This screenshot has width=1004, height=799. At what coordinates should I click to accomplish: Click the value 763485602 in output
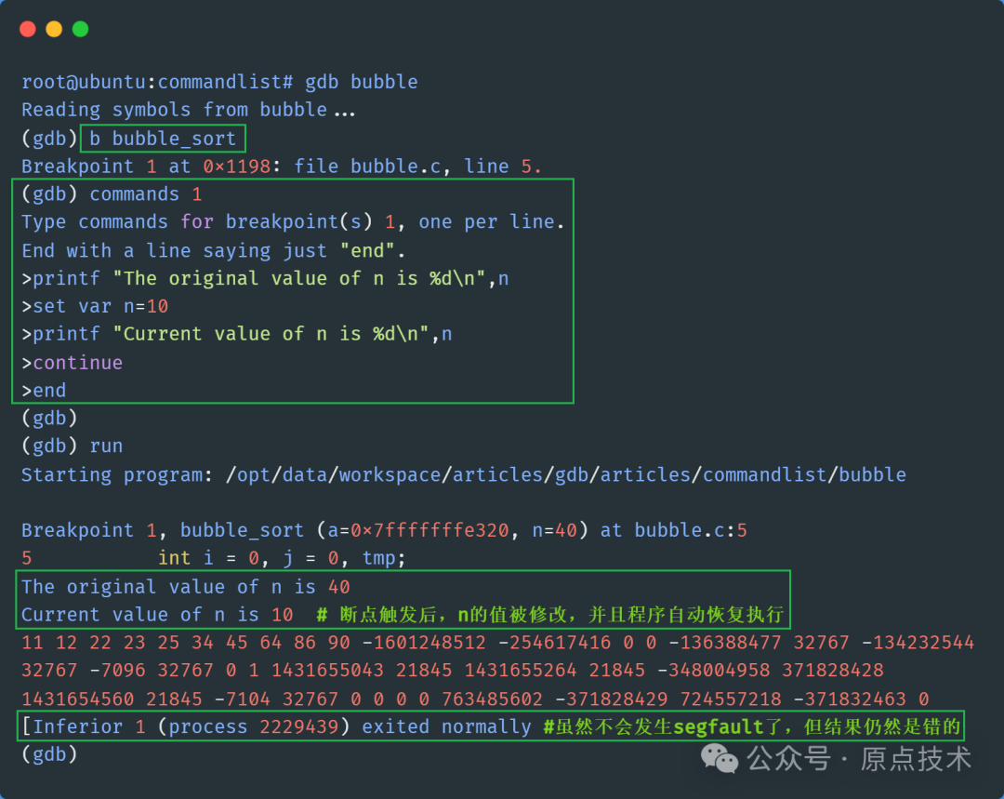pos(492,699)
